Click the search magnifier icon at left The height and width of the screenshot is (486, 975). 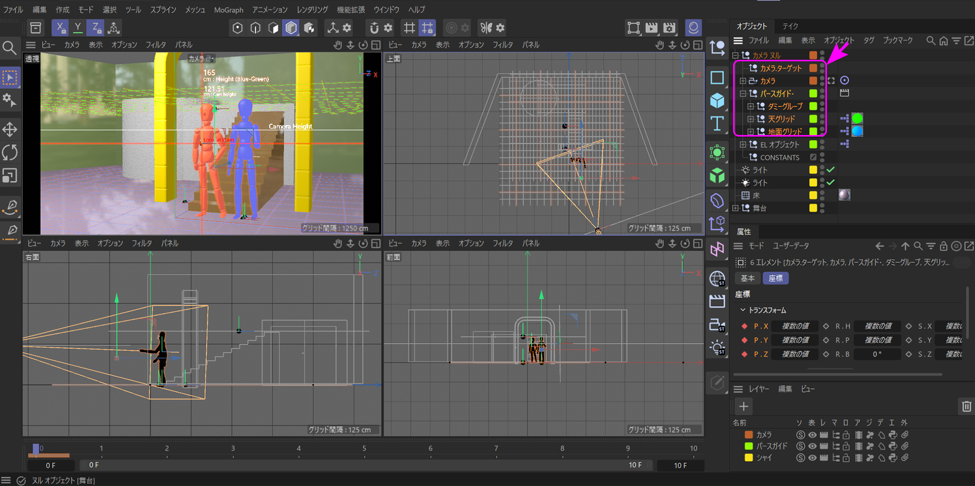point(9,48)
